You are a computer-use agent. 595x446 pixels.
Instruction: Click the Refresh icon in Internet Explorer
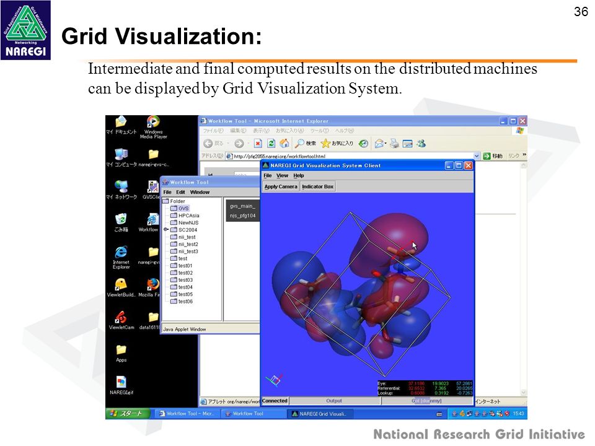[x=271, y=143]
